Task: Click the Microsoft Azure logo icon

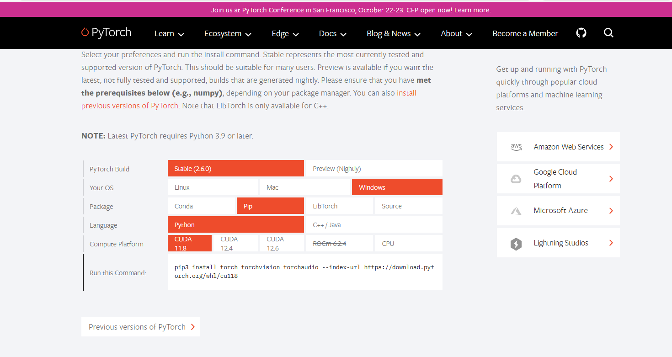Action: (516, 211)
